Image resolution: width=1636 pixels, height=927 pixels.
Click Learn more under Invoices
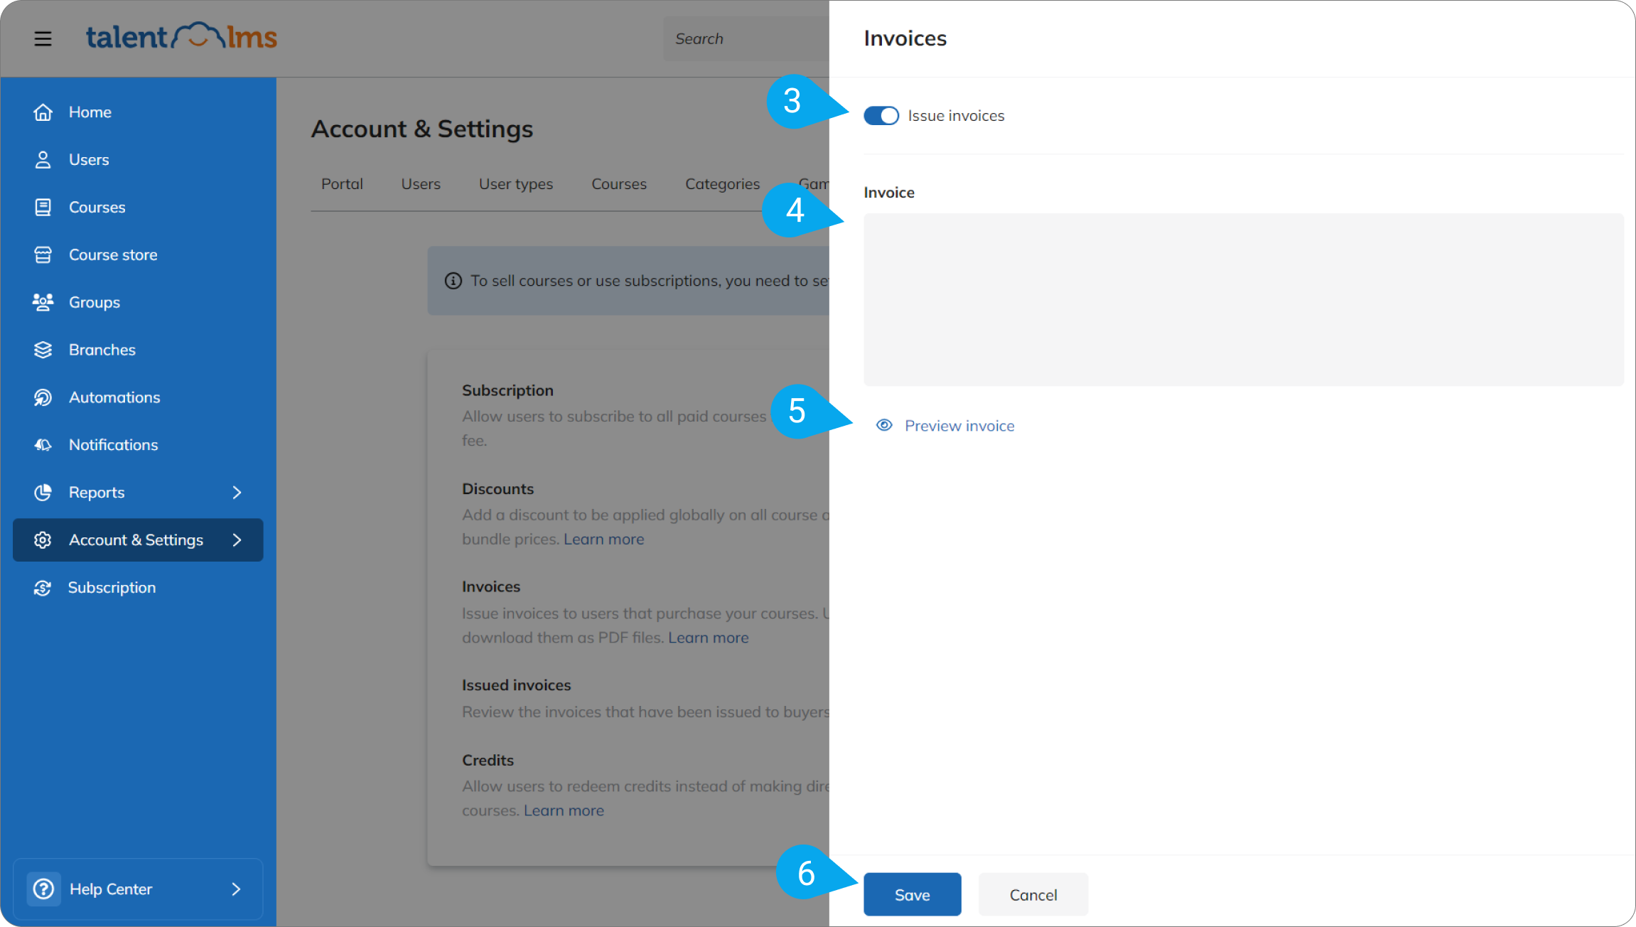(x=709, y=638)
